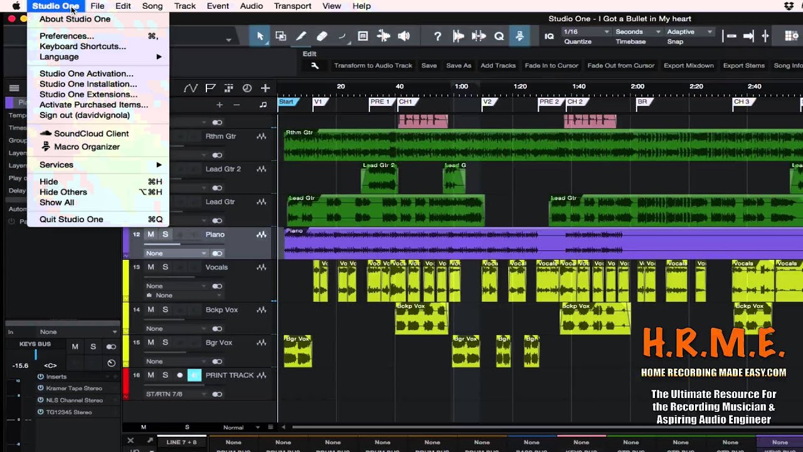Mute the Piano track
The width and height of the screenshot is (803, 452).
pyautogui.click(x=151, y=234)
